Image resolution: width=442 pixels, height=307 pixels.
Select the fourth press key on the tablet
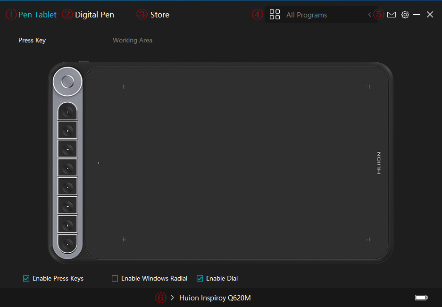67,167
